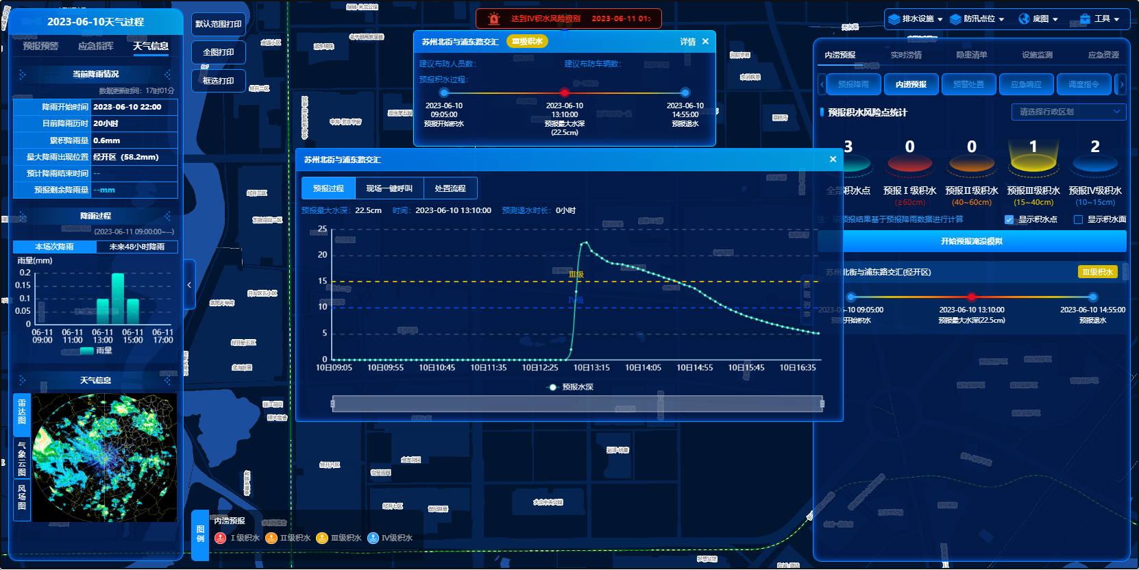Open the 请选择行政区划 dropdown
Image resolution: width=1139 pixels, height=570 pixels.
(1068, 112)
